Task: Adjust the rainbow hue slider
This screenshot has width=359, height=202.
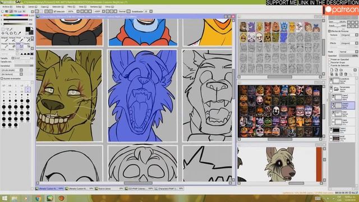Action: [16, 15]
